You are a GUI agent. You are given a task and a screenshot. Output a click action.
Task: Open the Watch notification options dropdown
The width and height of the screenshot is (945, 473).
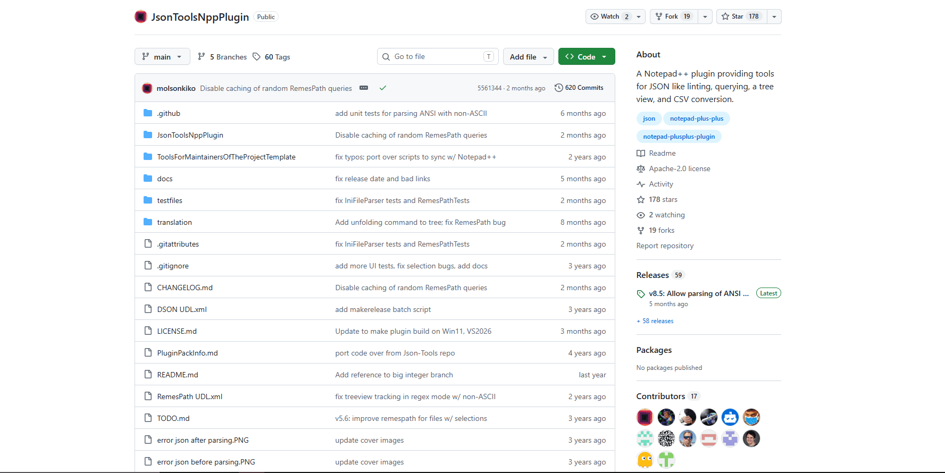point(639,16)
